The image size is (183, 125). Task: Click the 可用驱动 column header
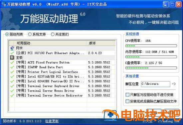[51, 43]
